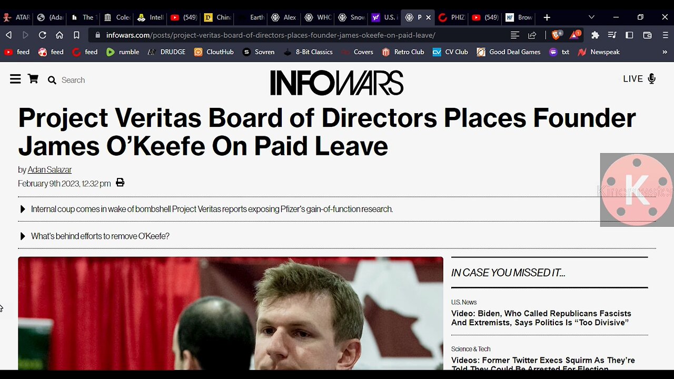
Task: Switch to the Brow tab
Action: (519, 17)
